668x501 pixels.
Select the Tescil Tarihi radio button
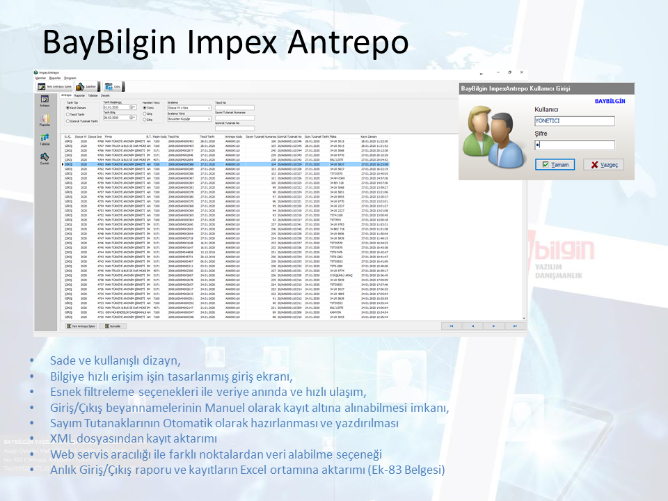(67, 114)
